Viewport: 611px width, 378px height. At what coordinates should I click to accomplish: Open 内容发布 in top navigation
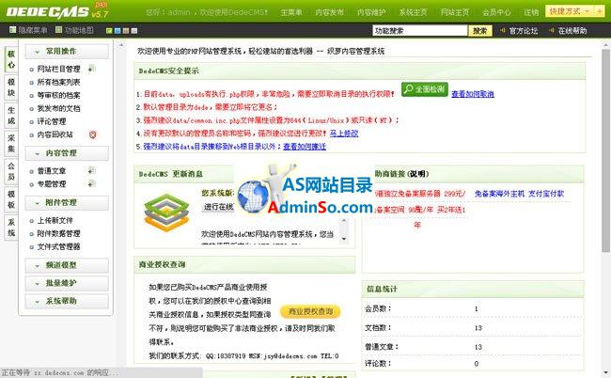click(x=329, y=12)
